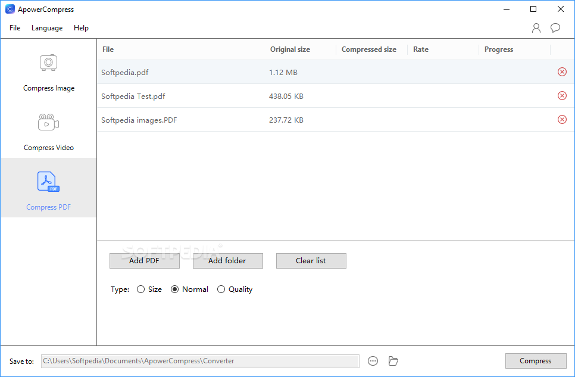The image size is (575, 377).
Task: Sort by the File column header
Action: 108,49
